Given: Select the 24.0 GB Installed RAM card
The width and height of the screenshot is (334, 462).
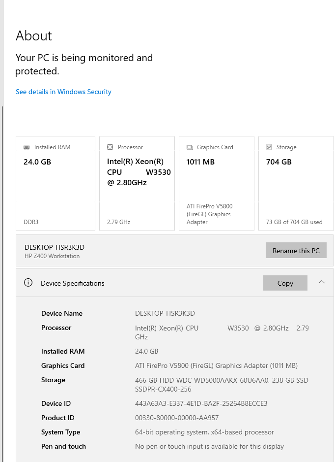Looking at the screenshot, I should coord(56,183).
